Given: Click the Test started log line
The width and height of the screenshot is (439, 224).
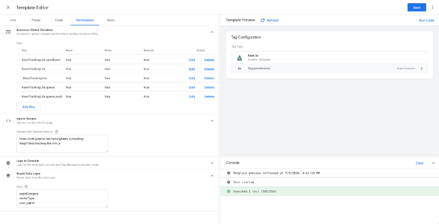Looking at the screenshot, I should [243, 182].
